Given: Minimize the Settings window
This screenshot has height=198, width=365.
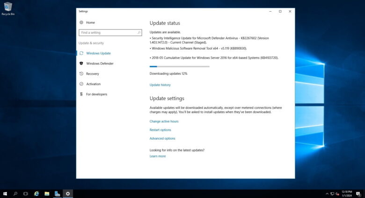Looking at the screenshot, I should click(x=270, y=11).
